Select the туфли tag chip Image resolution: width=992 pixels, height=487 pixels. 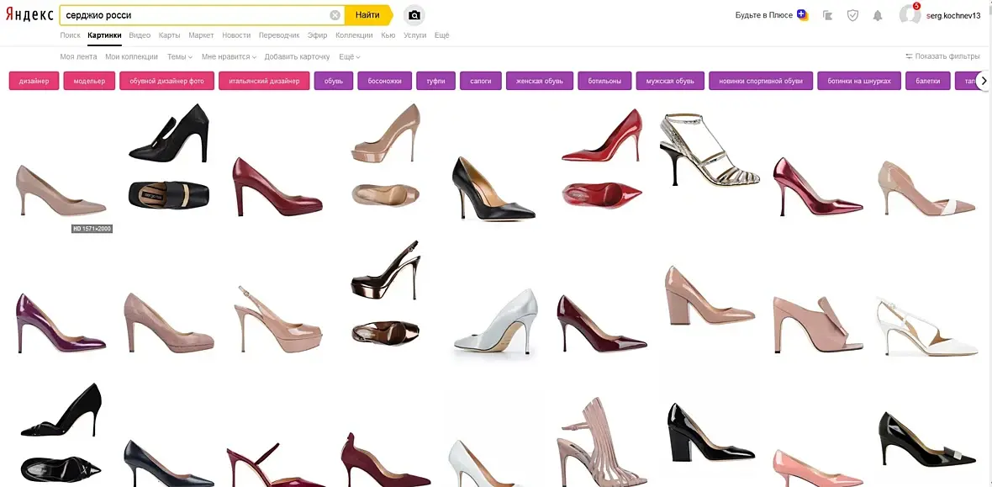point(436,81)
